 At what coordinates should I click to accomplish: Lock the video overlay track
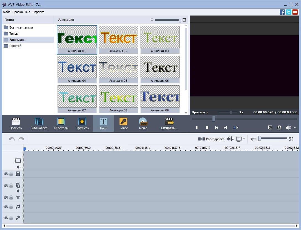[11, 186]
